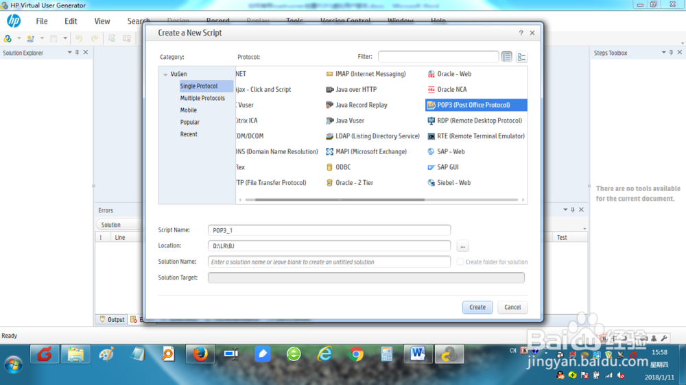Select the SAP - Web protocol
Image resolution: width=686 pixels, height=385 pixels.
446,151
